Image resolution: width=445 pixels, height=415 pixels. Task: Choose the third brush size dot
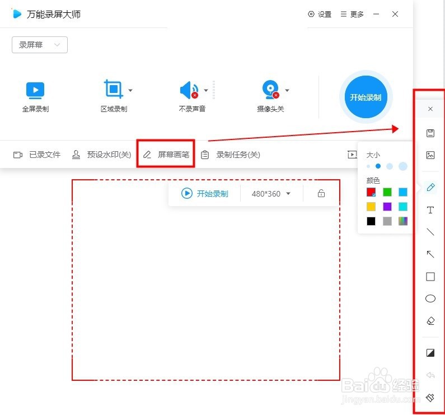[390, 166]
